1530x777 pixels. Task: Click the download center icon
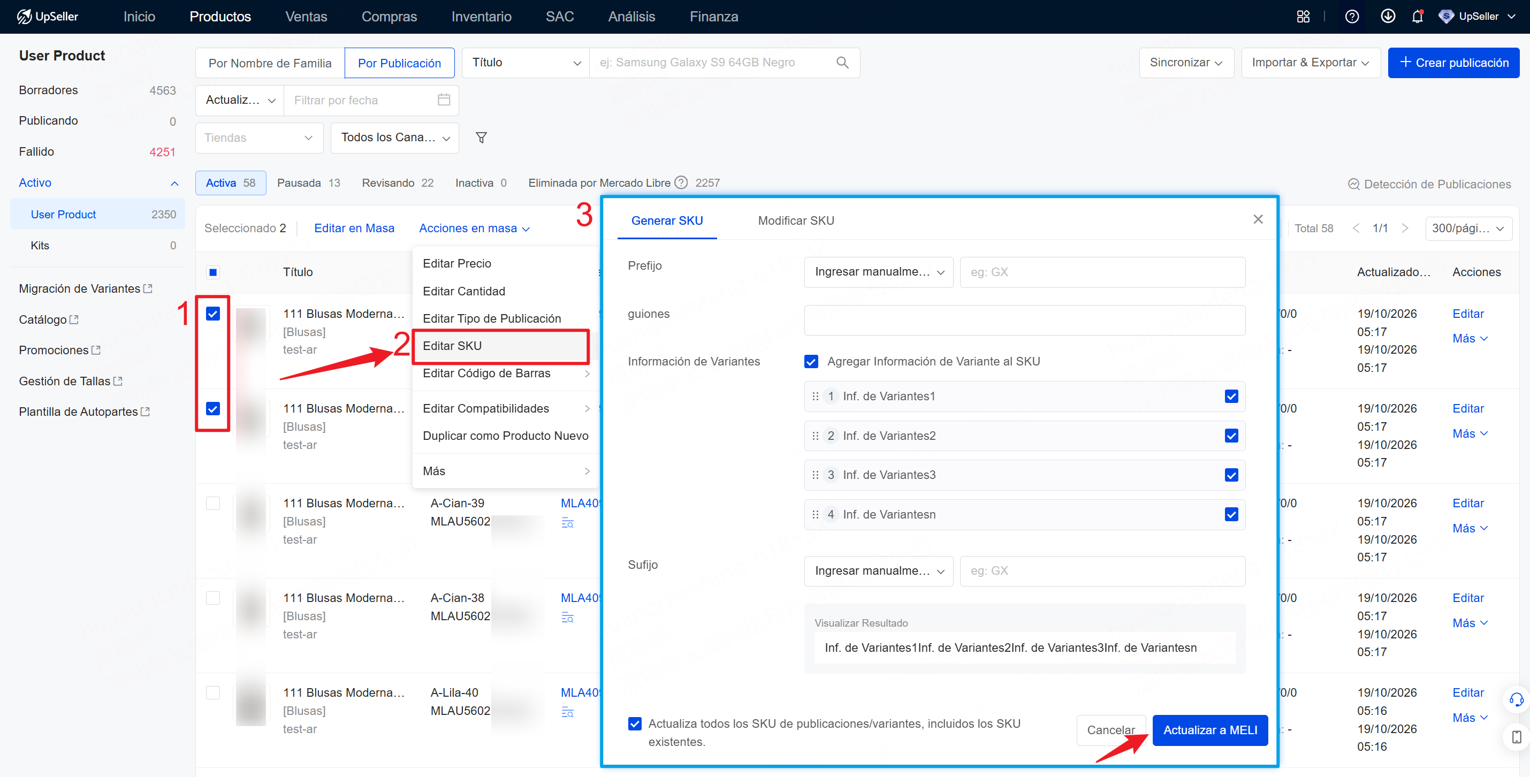(1388, 16)
